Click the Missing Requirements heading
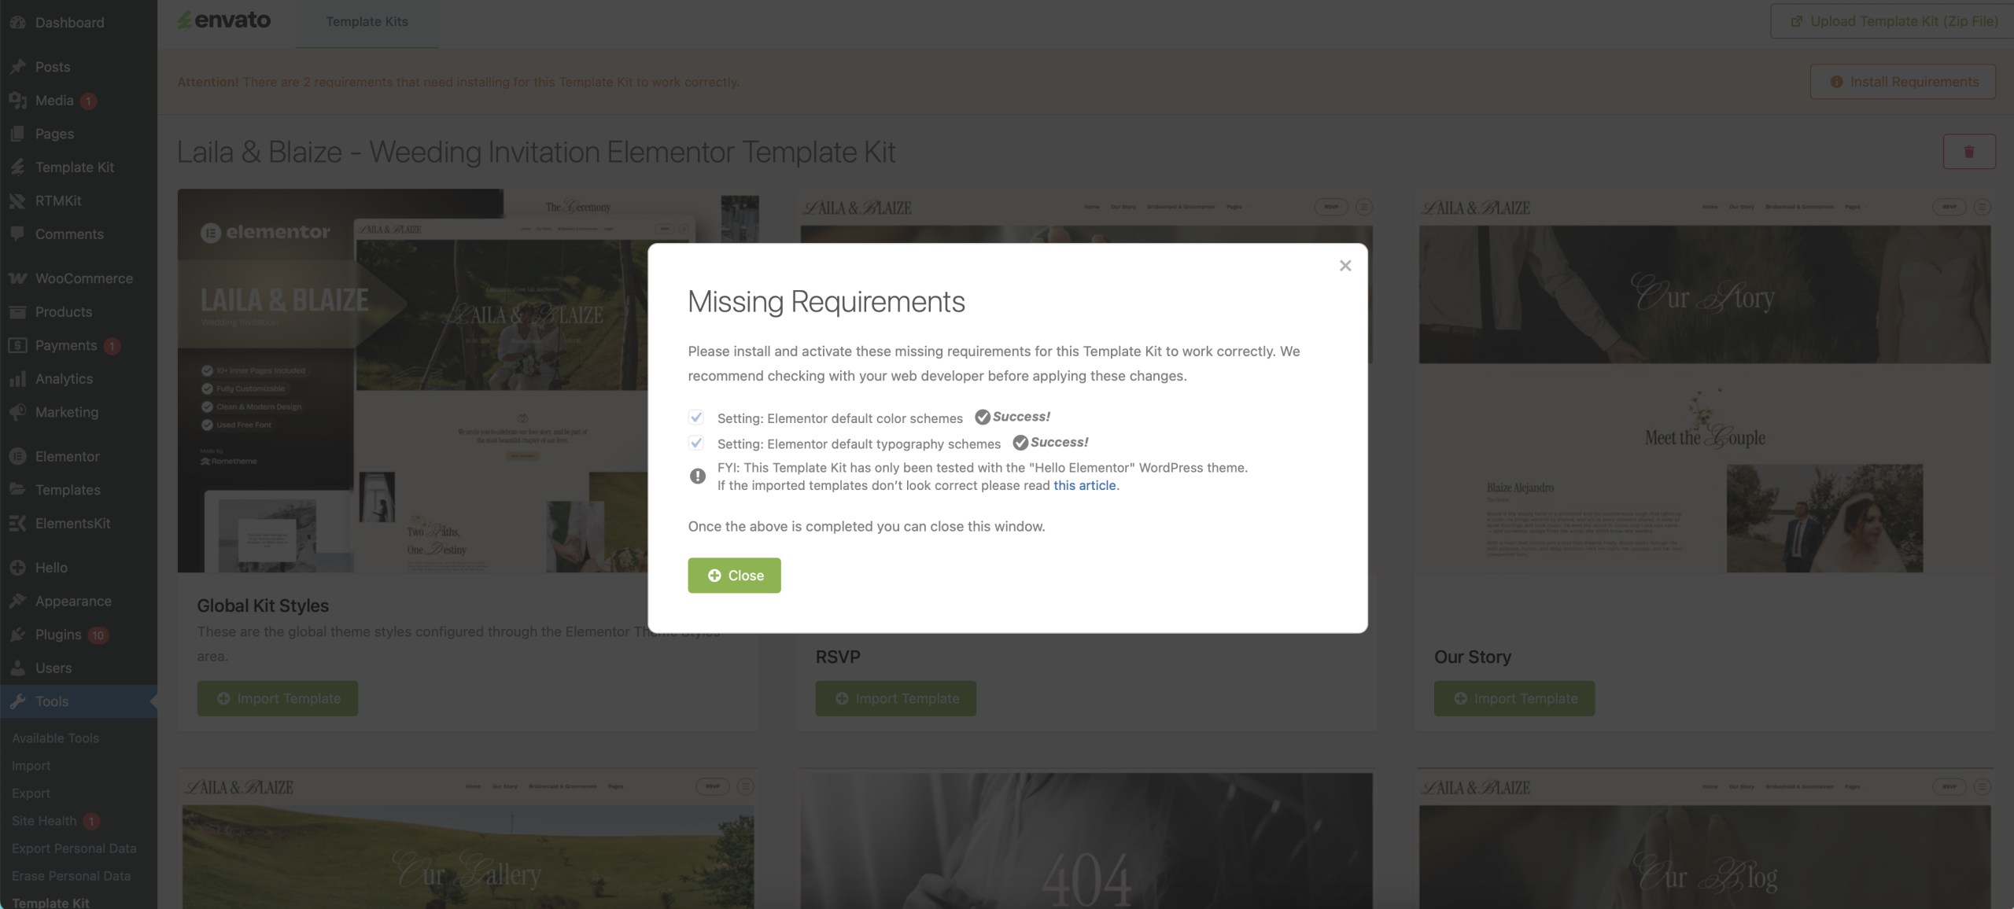 click(826, 302)
